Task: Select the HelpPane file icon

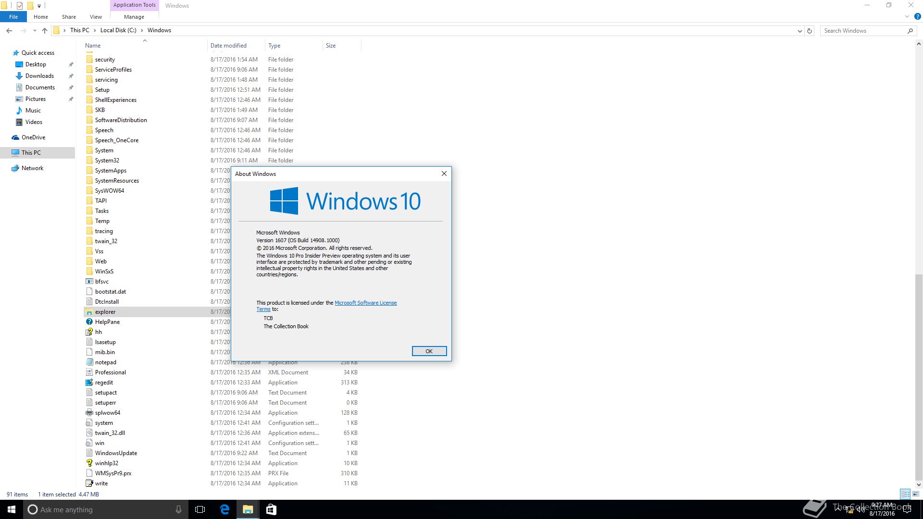Action: [x=89, y=322]
